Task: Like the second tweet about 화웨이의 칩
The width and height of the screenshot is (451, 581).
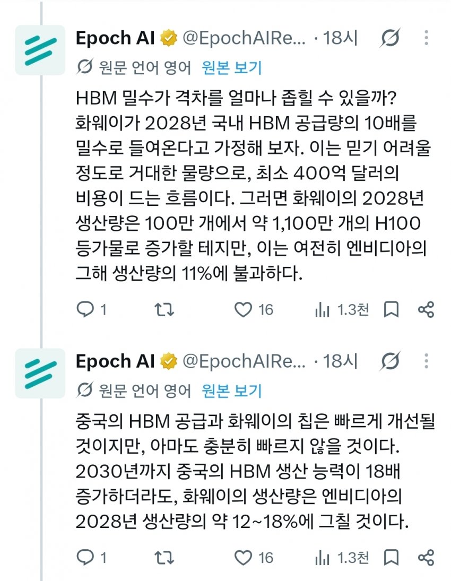Action: coord(254,557)
